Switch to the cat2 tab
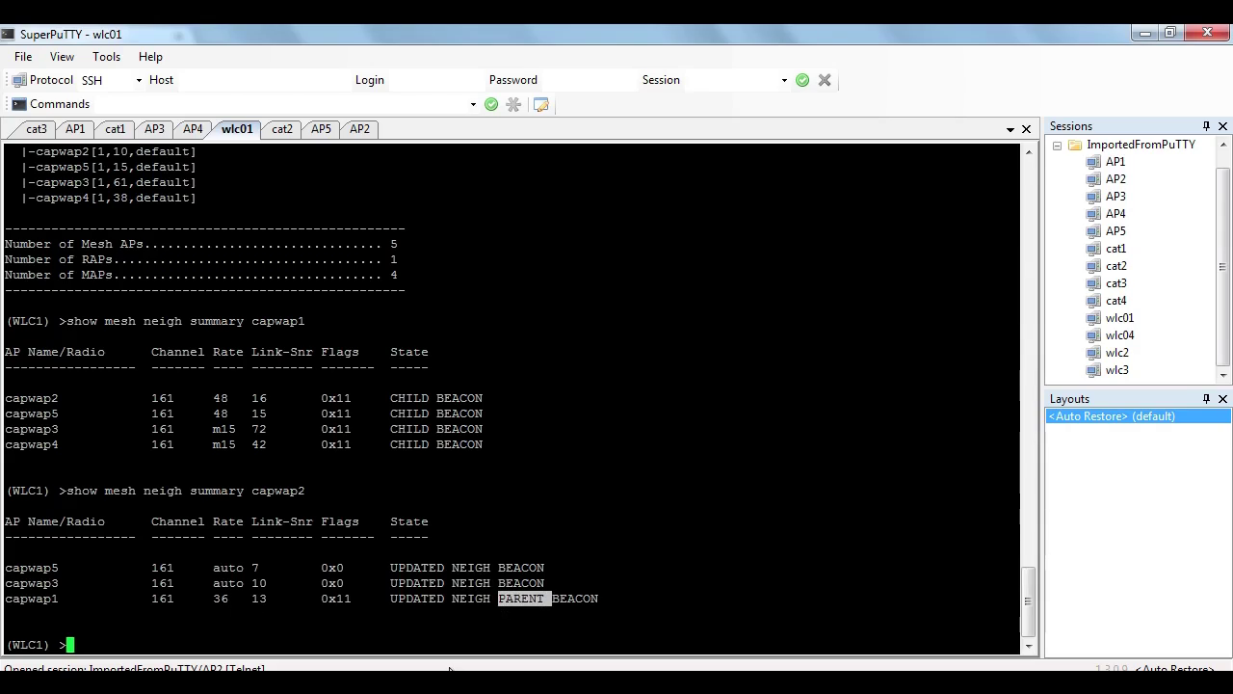Image resolution: width=1233 pixels, height=694 pixels. 280,129
